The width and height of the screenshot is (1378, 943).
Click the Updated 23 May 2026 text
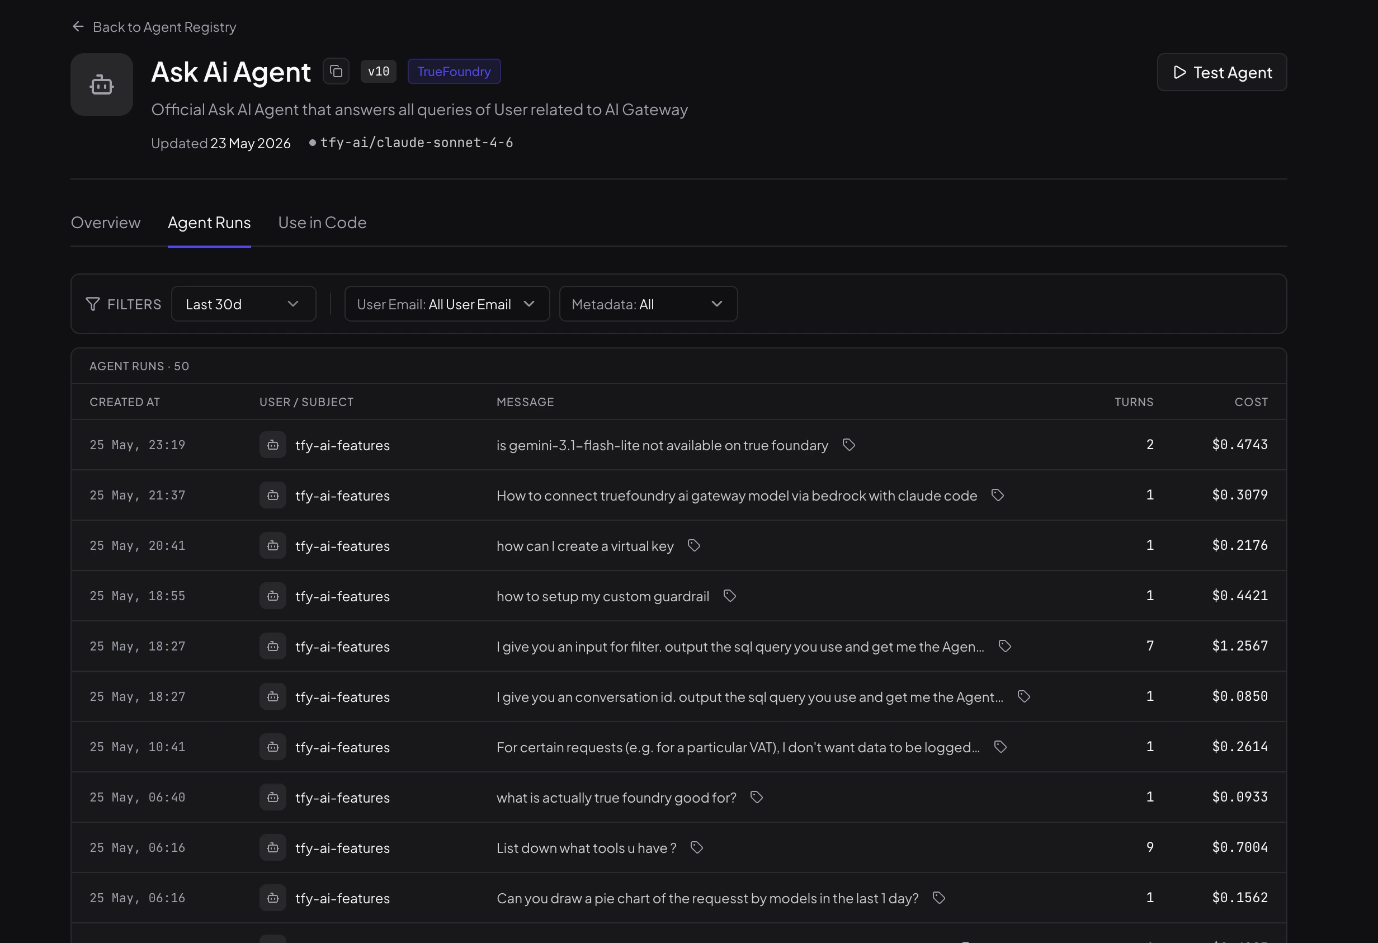click(x=220, y=143)
